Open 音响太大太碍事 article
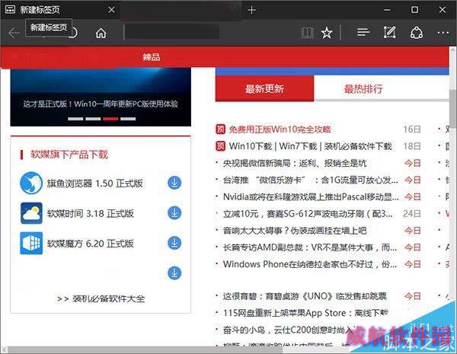 [294, 231]
